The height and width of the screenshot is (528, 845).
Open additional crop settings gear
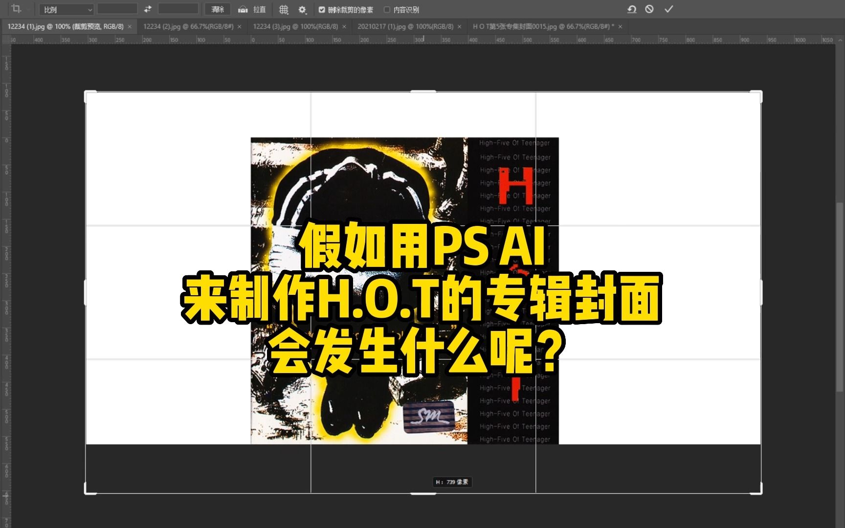302,9
